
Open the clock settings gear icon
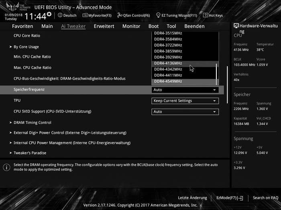49,14
